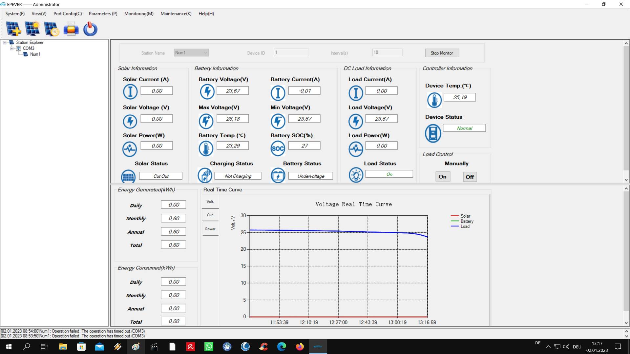Click the Undervoltage battery status field
630x354 pixels.
click(310, 176)
